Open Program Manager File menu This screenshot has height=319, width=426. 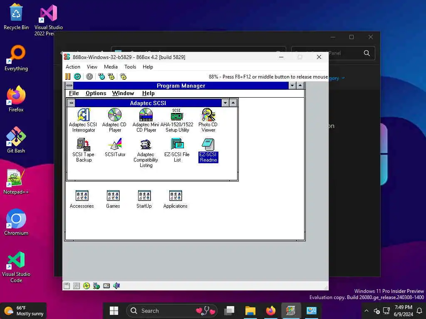click(x=74, y=93)
